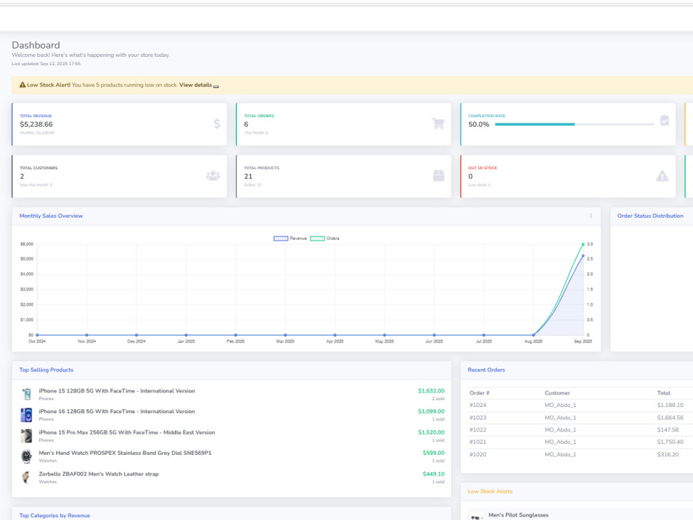Screen dimensions: 693x520
Task: Click order number #1022
Action: (477, 430)
